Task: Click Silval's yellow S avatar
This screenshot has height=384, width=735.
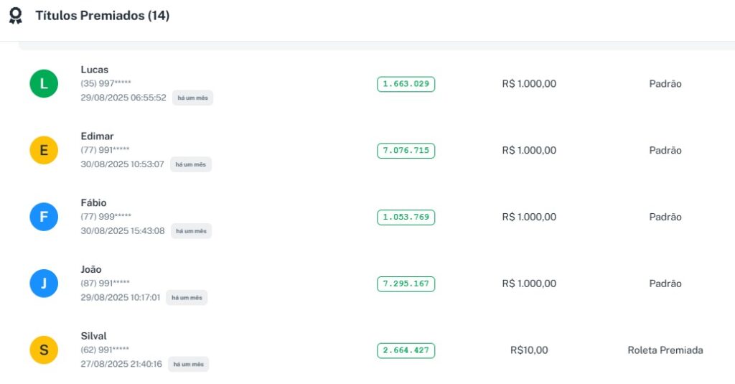Action: pyautogui.click(x=44, y=350)
